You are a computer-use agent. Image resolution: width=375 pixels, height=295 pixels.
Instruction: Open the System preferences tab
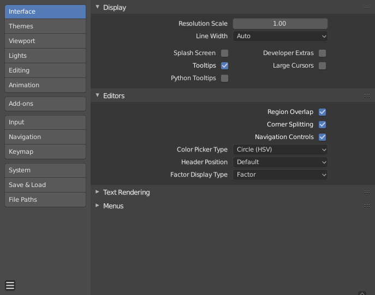tap(45, 170)
